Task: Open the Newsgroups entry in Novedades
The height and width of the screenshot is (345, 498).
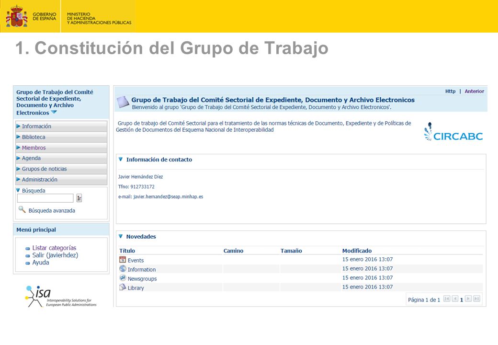Action: pyautogui.click(x=142, y=278)
